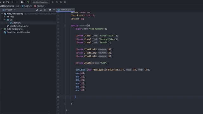Click the Run with Coverage icon
The height and width of the screenshot is (114, 203).
(61, 2)
